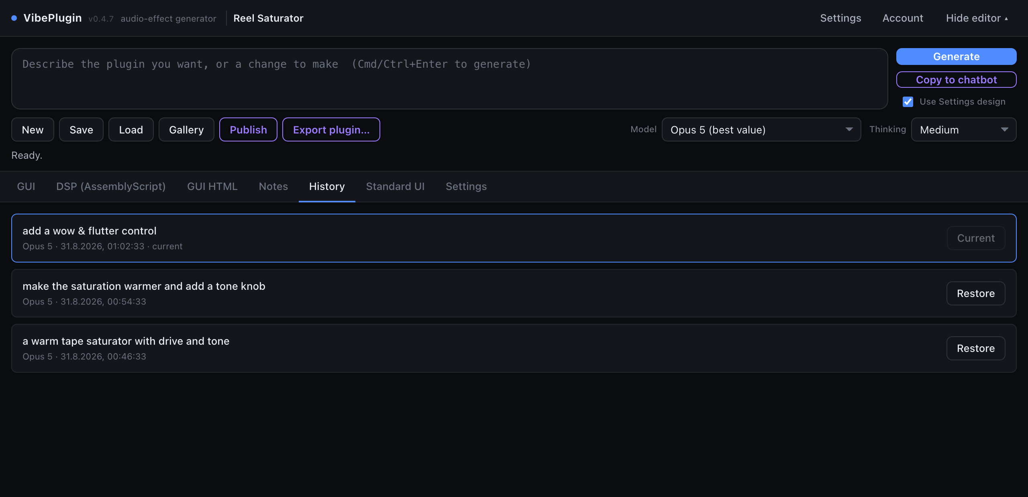Viewport: 1028px width, 497px height.
Task: Click the blue VibePlugin logo dot
Action: 14,18
